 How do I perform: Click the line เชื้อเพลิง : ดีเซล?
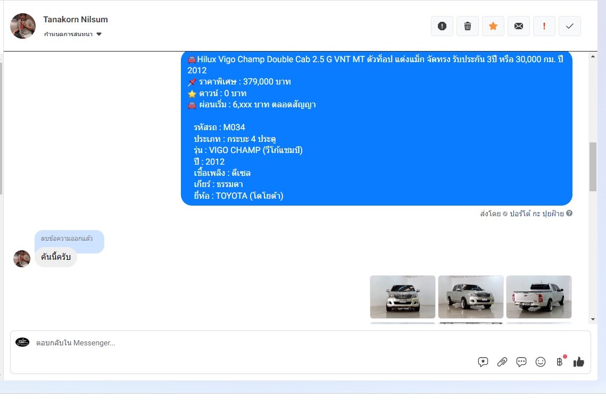point(222,173)
